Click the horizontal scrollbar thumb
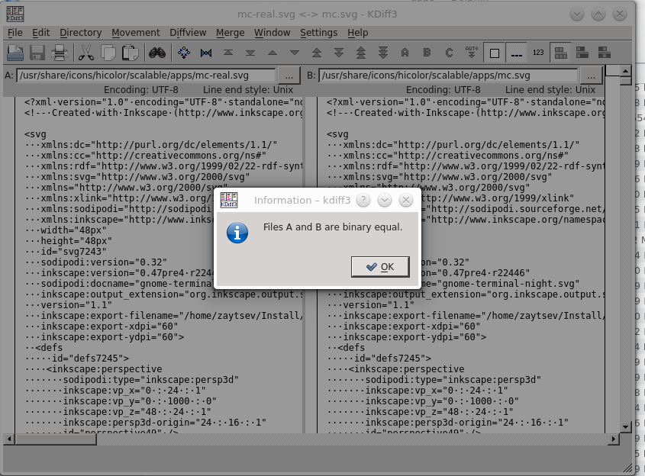645x476 pixels. [56, 439]
